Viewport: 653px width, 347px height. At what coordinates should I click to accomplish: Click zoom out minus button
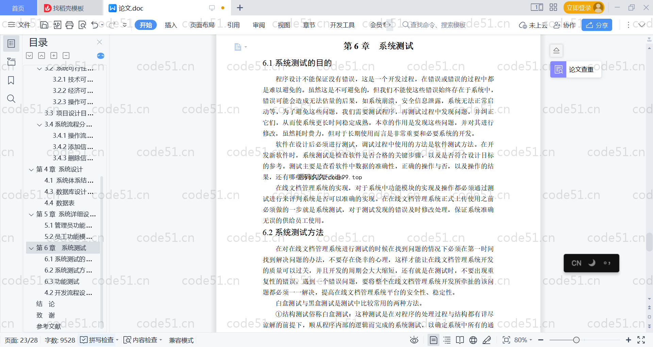pos(541,340)
